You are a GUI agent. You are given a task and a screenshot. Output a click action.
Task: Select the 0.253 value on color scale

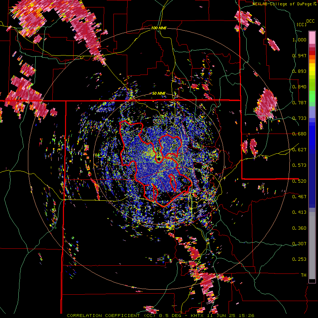[299, 259]
